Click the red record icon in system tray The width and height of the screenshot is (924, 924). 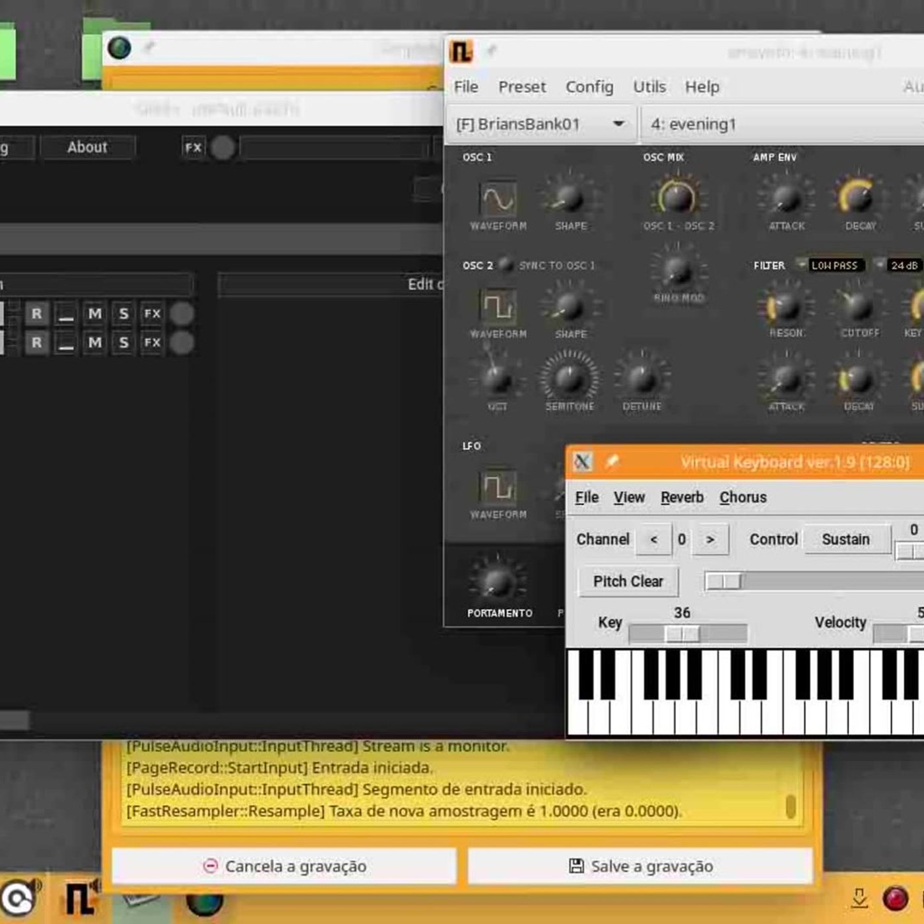[x=895, y=898]
